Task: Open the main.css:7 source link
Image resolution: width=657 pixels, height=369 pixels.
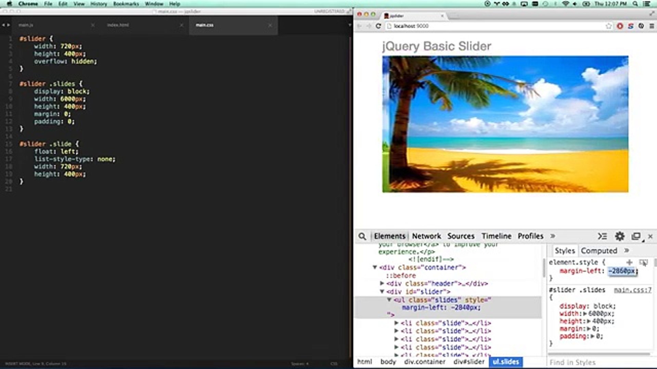Action: pyautogui.click(x=632, y=290)
